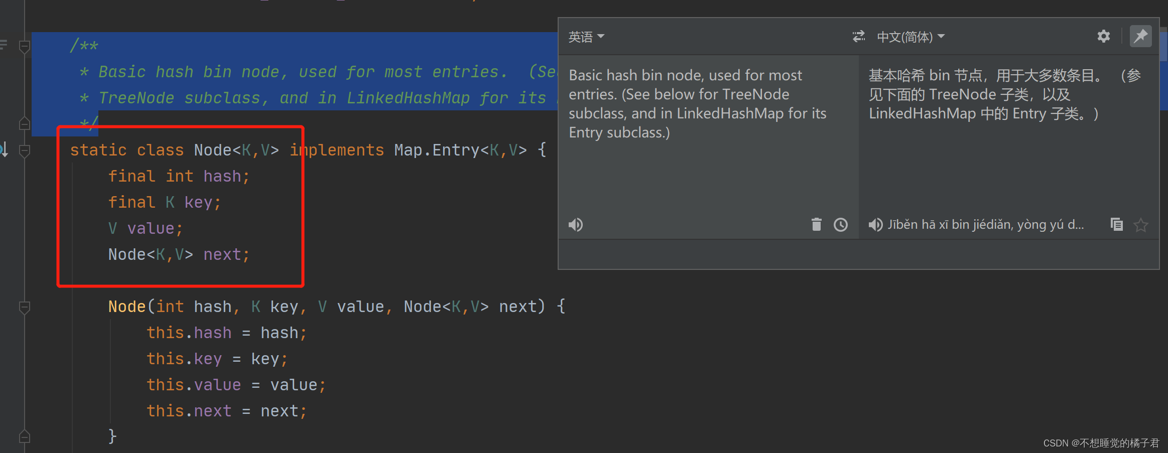The image size is (1168, 453).
Task: Click 'this.key' in the constructor body
Action: click(184, 359)
